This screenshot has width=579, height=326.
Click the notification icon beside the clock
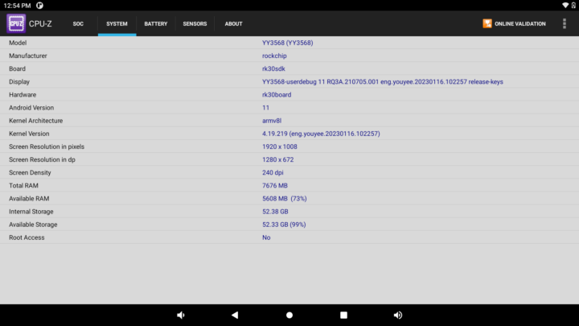pyautogui.click(x=39, y=6)
